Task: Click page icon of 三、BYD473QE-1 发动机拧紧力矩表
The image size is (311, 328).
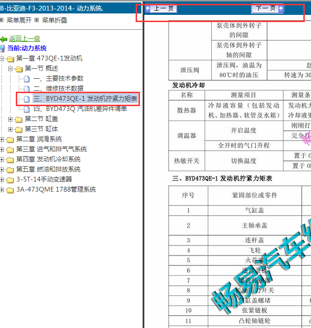Action: [x=26, y=99]
